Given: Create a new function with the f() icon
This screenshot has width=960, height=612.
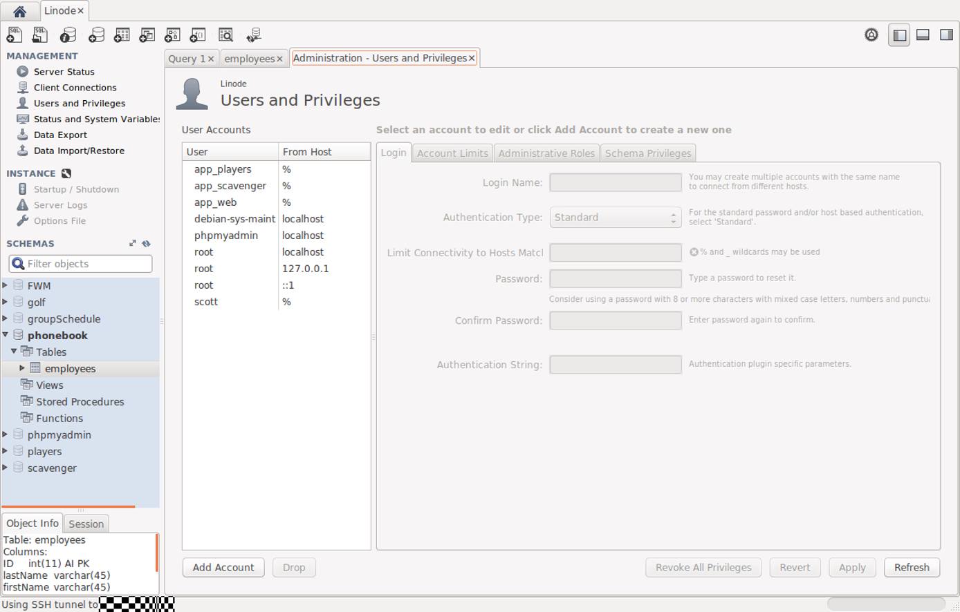Looking at the screenshot, I should [x=198, y=35].
